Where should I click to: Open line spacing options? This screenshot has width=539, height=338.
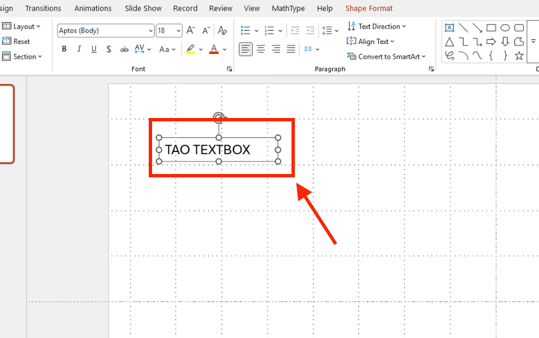[x=330, y=30]
